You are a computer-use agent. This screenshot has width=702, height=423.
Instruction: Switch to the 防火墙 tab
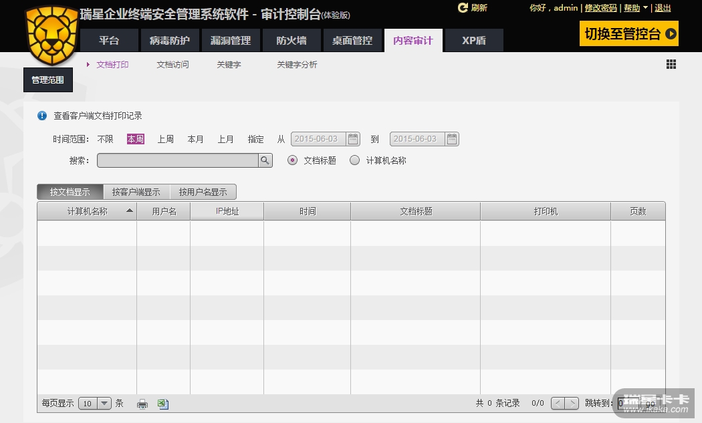point(291,41)
